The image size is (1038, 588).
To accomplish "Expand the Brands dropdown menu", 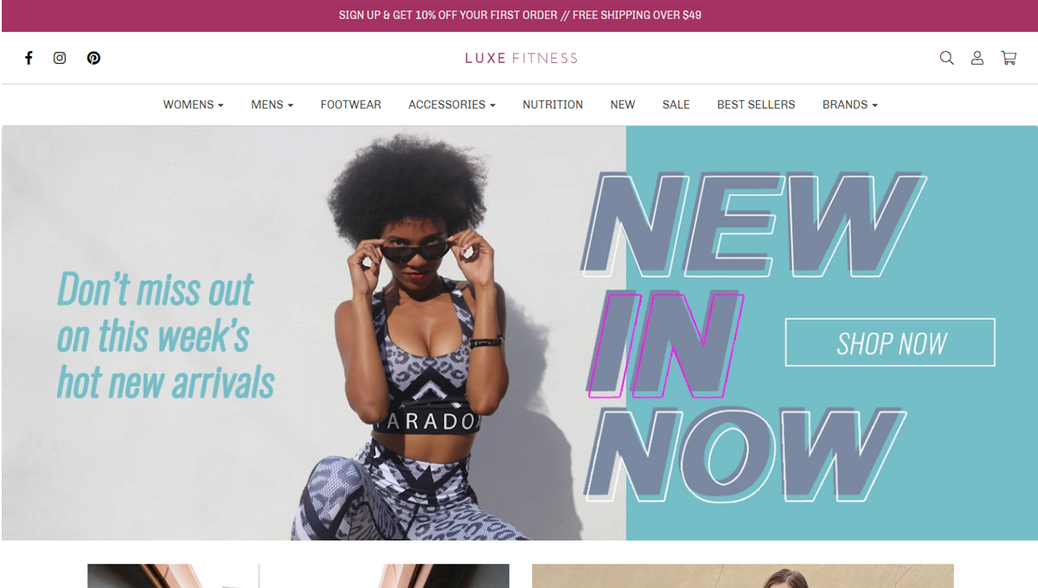I will [x=849, y=105].
